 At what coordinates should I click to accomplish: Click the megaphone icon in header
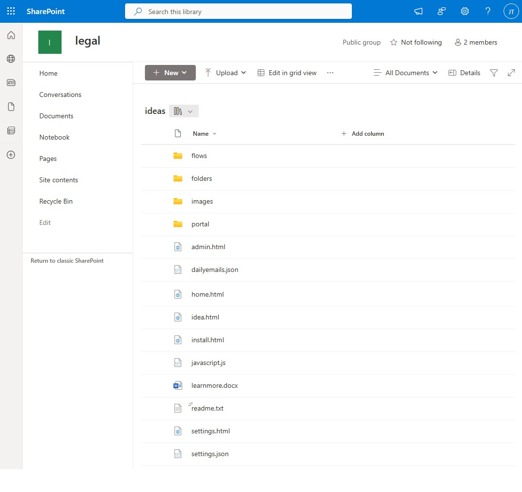pyautogui.click(x=418, y=11)
